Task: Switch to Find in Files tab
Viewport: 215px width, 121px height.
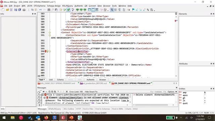Action: [88, 109]
